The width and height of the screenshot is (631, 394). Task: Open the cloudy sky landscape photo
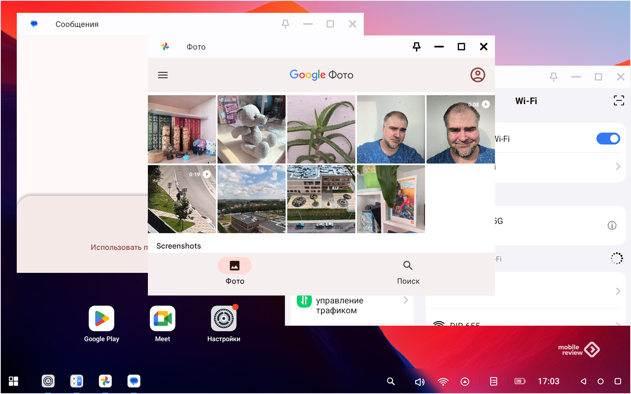[x=252, y=199]
